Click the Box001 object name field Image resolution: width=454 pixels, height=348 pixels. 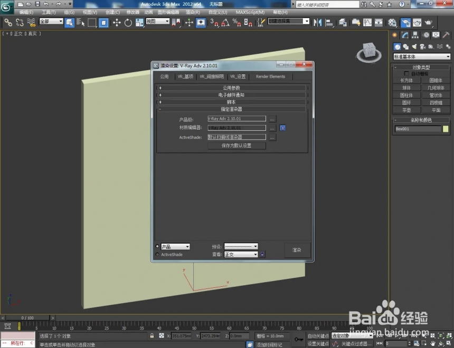coord(418,129)
